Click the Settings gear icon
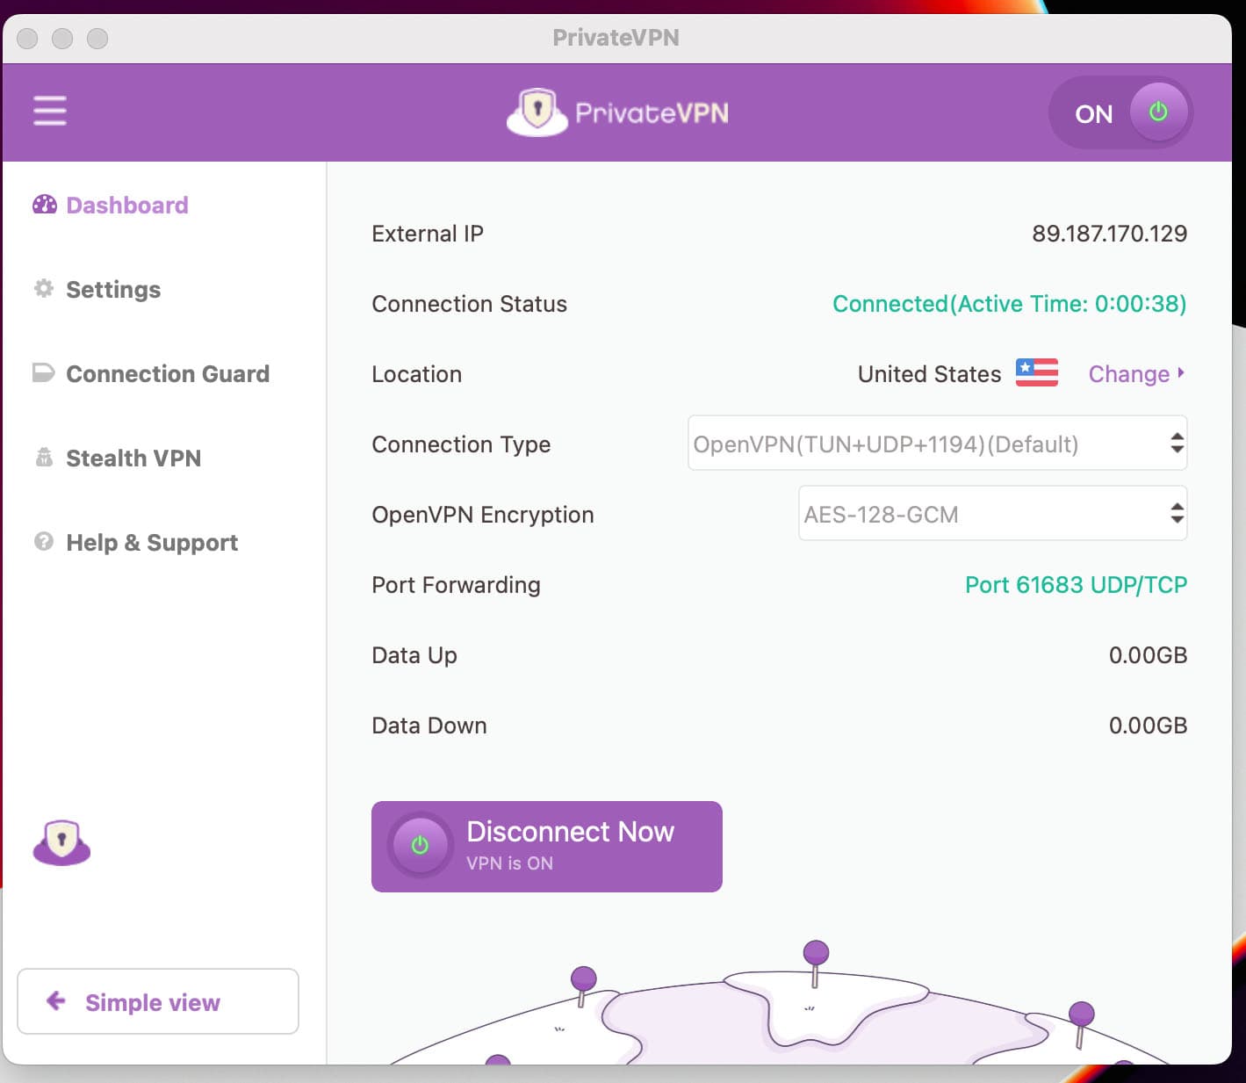This screenshot has width=1246, height=1083. point(44,289)
